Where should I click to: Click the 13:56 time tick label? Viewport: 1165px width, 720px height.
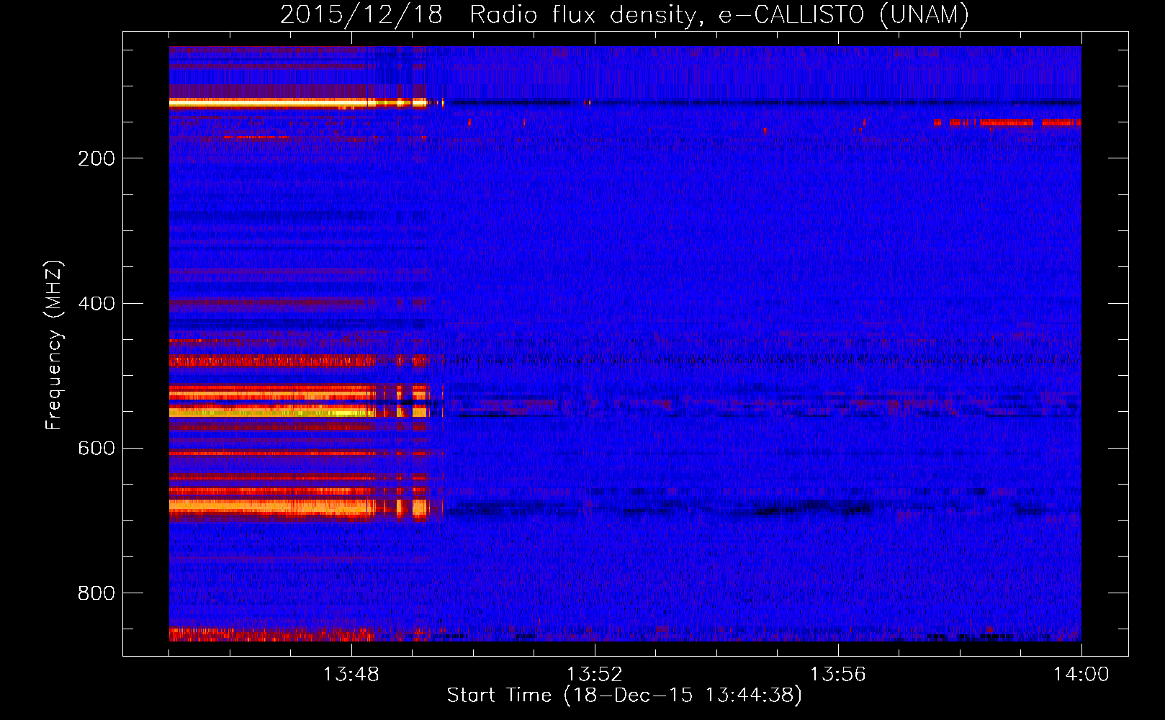[838, 675]
